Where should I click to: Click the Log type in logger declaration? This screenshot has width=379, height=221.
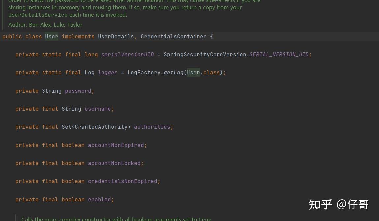point(89,72)
